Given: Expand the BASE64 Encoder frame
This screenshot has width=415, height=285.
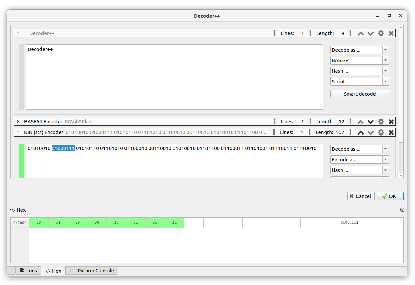Looking at the screenshot, I should (x=18, y=121).
